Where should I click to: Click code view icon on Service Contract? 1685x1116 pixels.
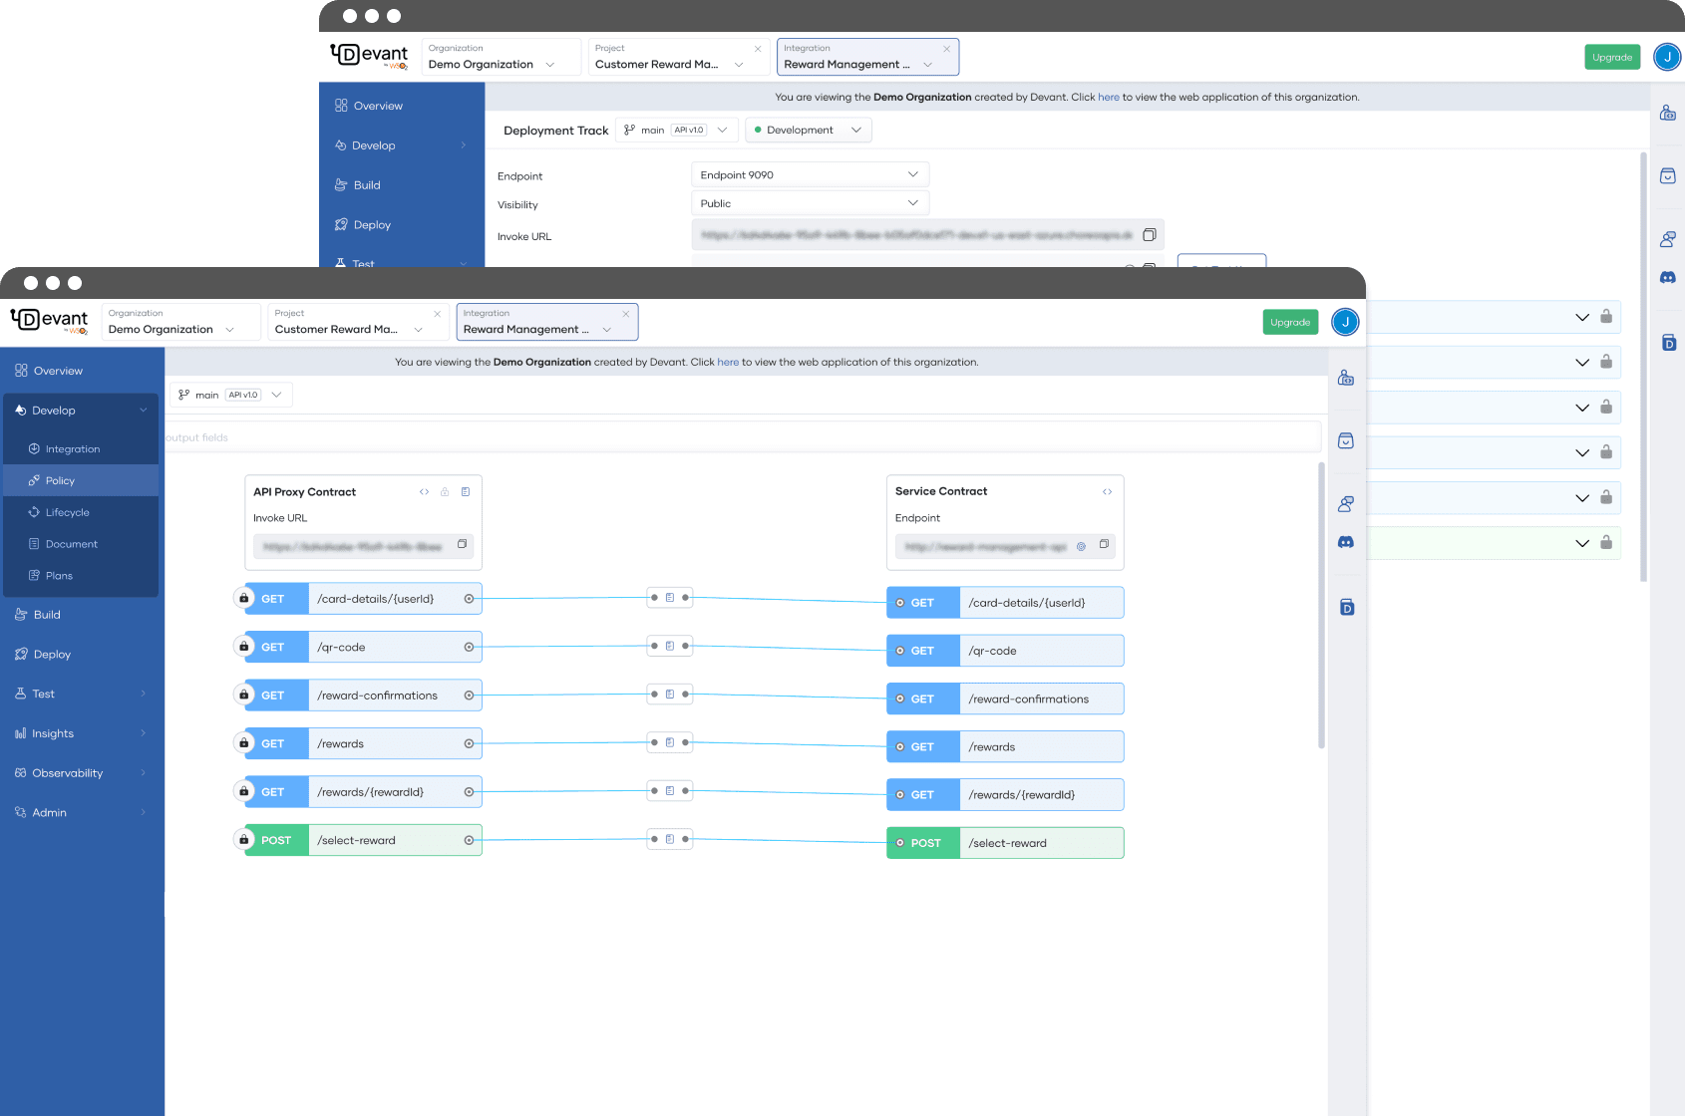tap(1107, 491)
